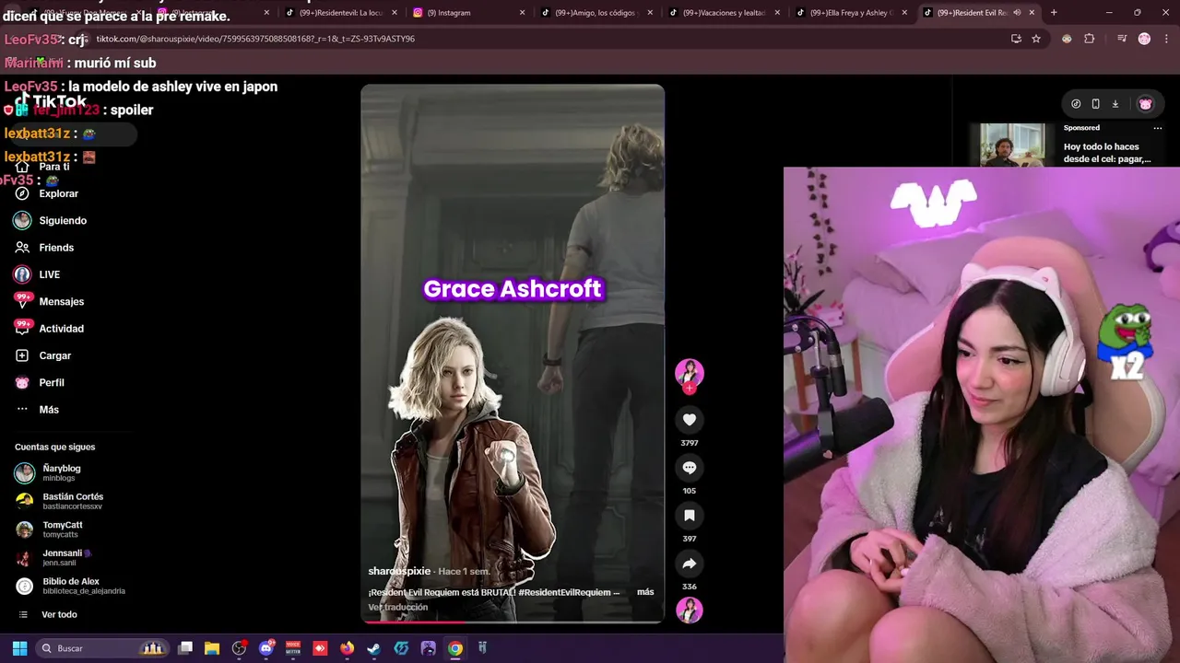Click the download desktop app icon
1180x663 pixels.
point(1115,104)
